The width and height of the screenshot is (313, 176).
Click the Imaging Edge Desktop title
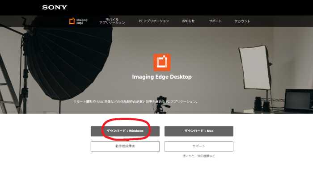pos(162,77)
